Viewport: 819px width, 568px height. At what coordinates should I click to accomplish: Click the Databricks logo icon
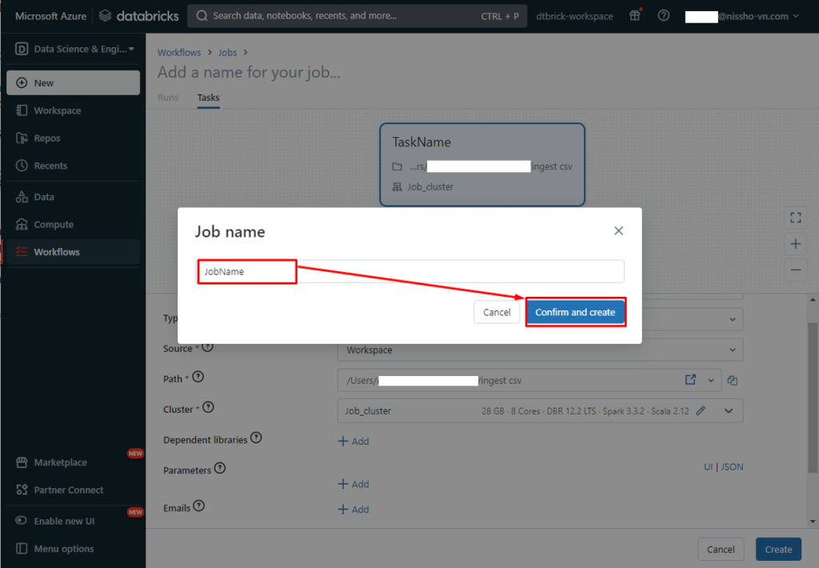(x=105, y=16)
